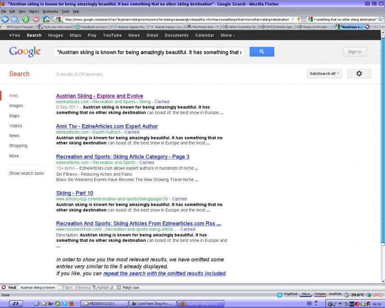
Task: Switch to '[WTS] Article Spin...' tab
Action: (278, 27)
